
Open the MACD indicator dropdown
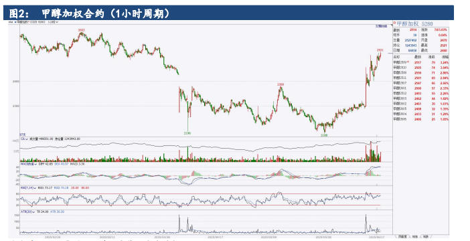pos(29,164)
